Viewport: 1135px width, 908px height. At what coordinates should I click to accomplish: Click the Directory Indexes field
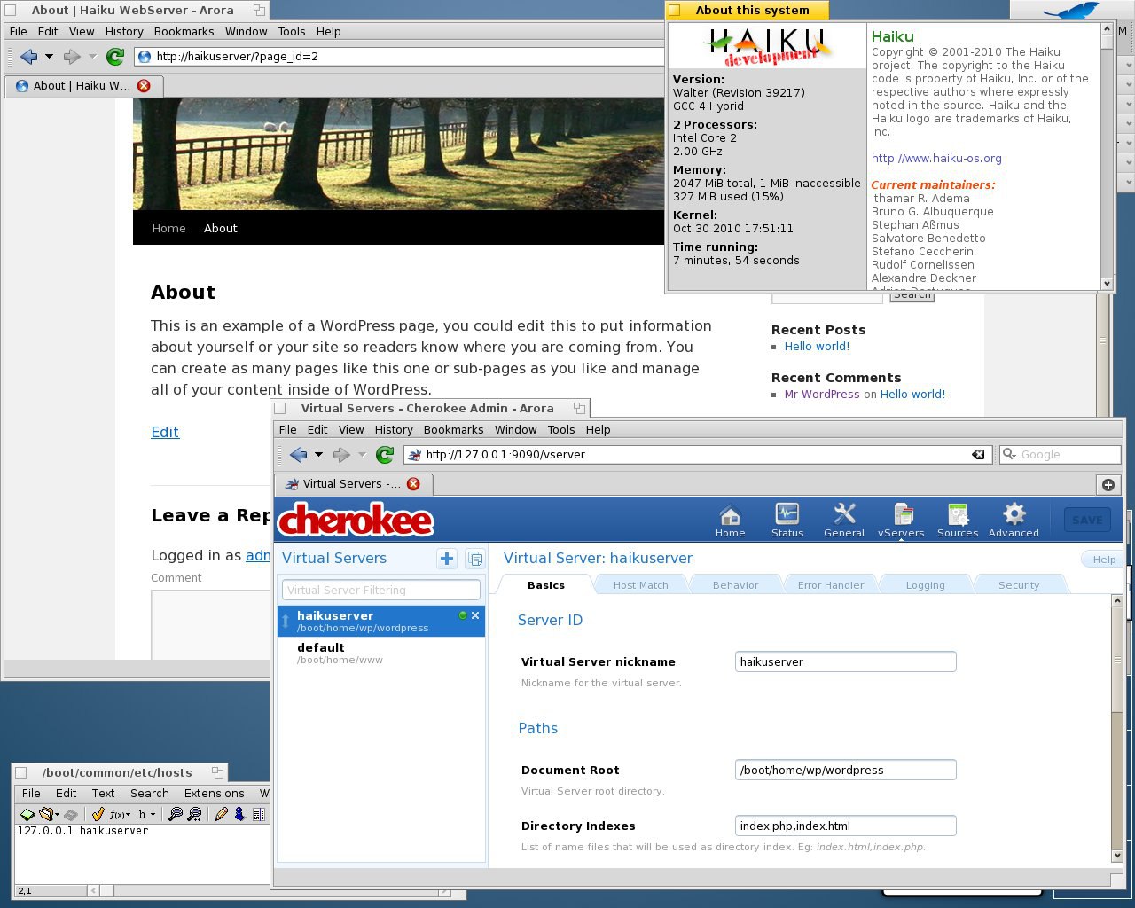(x=845, y=826)
